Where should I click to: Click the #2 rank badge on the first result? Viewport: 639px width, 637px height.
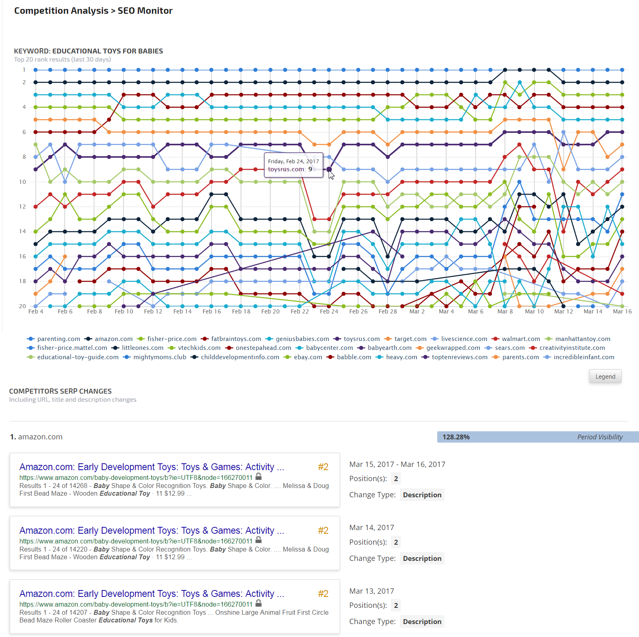tap(323, 467)
